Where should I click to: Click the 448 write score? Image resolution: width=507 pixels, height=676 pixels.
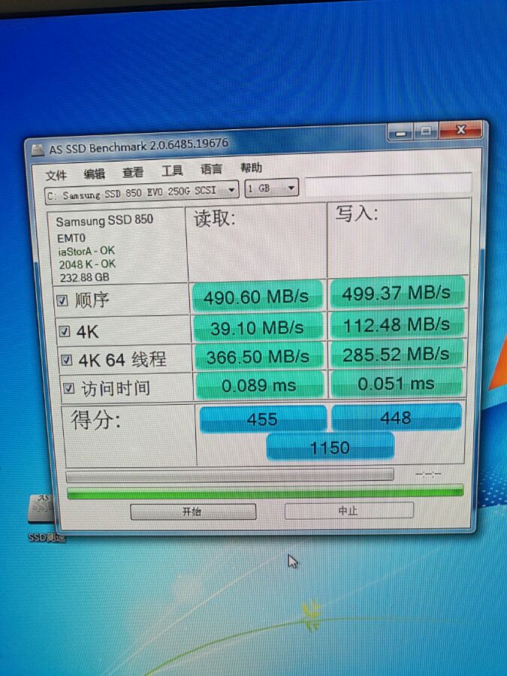coord(396,418)
